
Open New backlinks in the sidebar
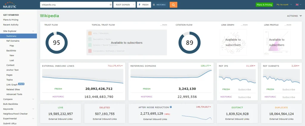click(12, 55)
